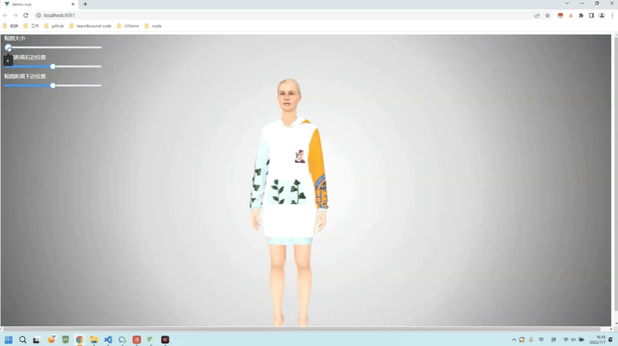618x346 pixels.
Task: Open a new browser tab
Action: point(85,4)
